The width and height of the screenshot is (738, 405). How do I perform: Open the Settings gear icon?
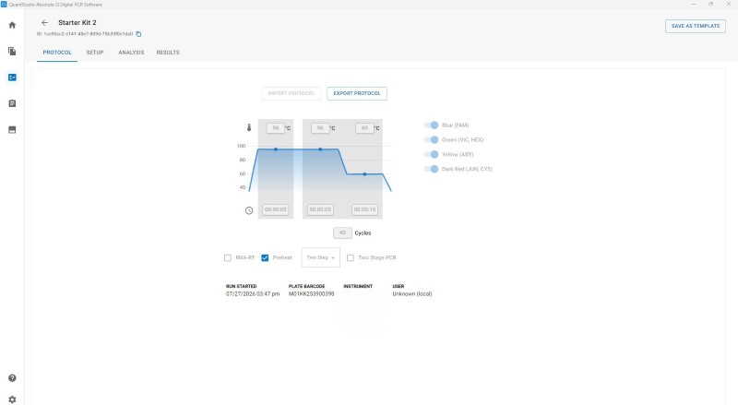pos(12,399)
